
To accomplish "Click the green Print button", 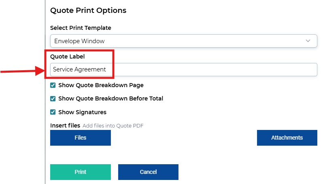I will pos(81,172).
